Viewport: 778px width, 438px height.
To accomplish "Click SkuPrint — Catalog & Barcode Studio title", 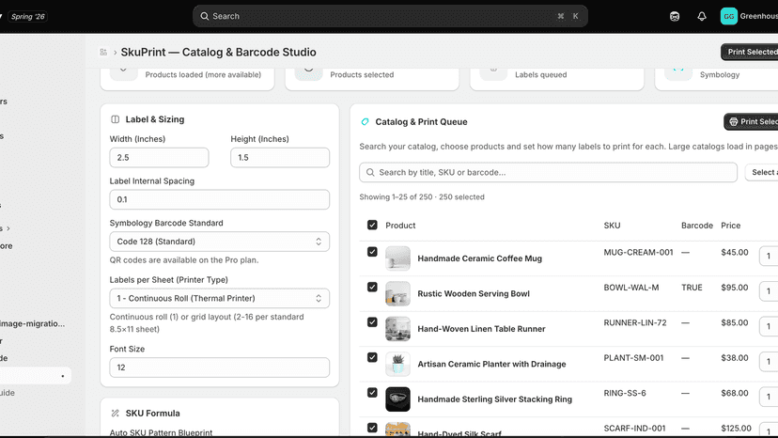I will [218, 52].
